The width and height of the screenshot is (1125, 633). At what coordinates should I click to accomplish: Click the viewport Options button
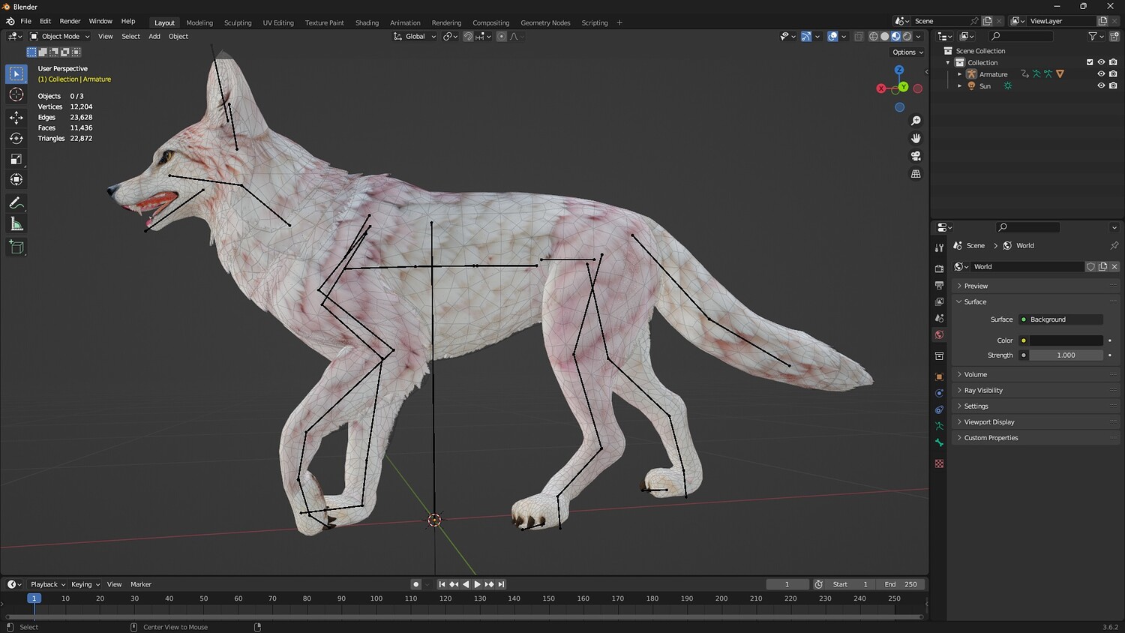click(907, 52)
